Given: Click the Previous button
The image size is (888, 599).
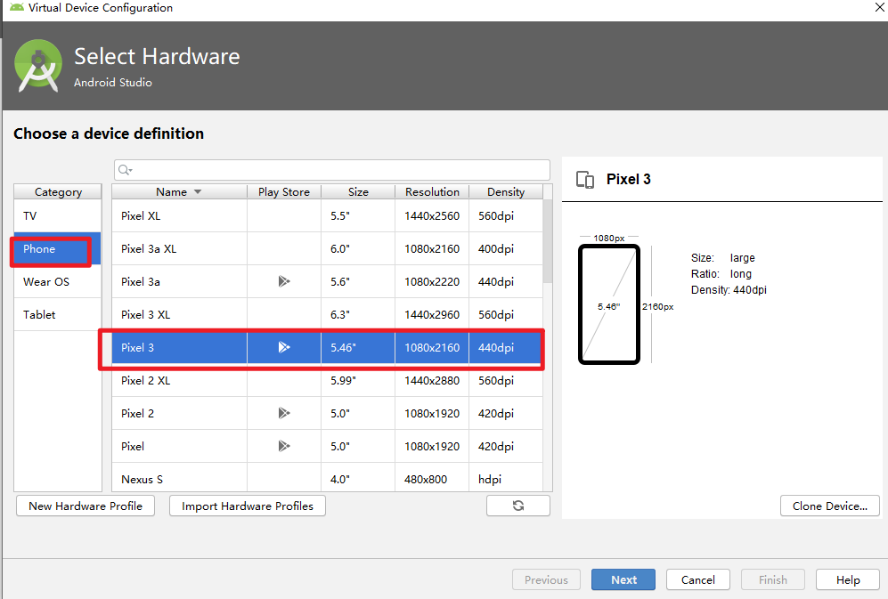Looking at the screenshot, I should click(547, 579).
